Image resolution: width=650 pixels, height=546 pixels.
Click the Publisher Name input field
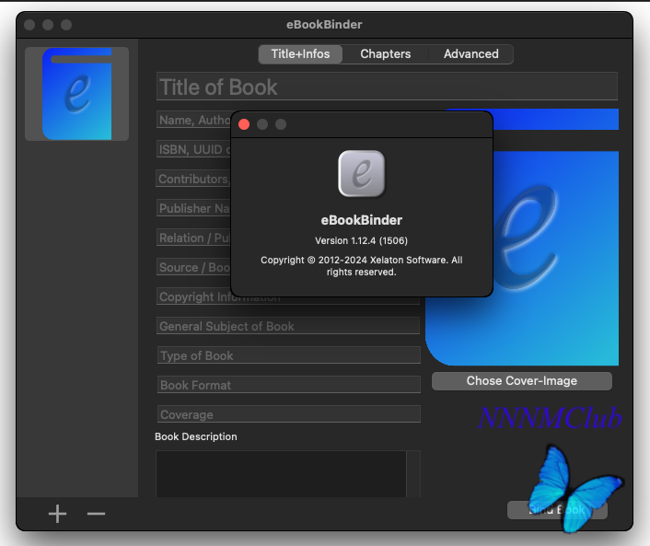(x=193, y=208)
